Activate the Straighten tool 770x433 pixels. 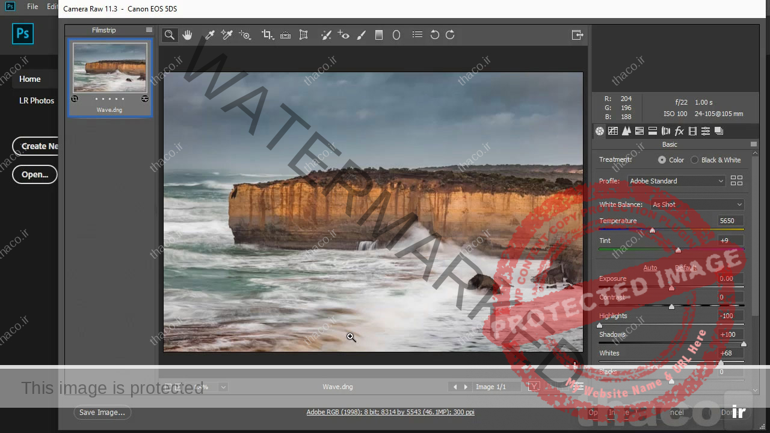coord(286,35)
